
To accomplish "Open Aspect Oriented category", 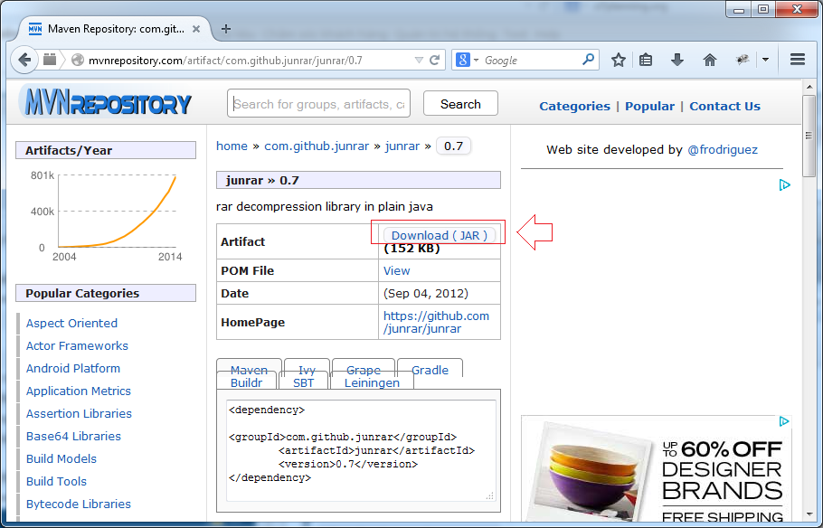I will point(72,324).
